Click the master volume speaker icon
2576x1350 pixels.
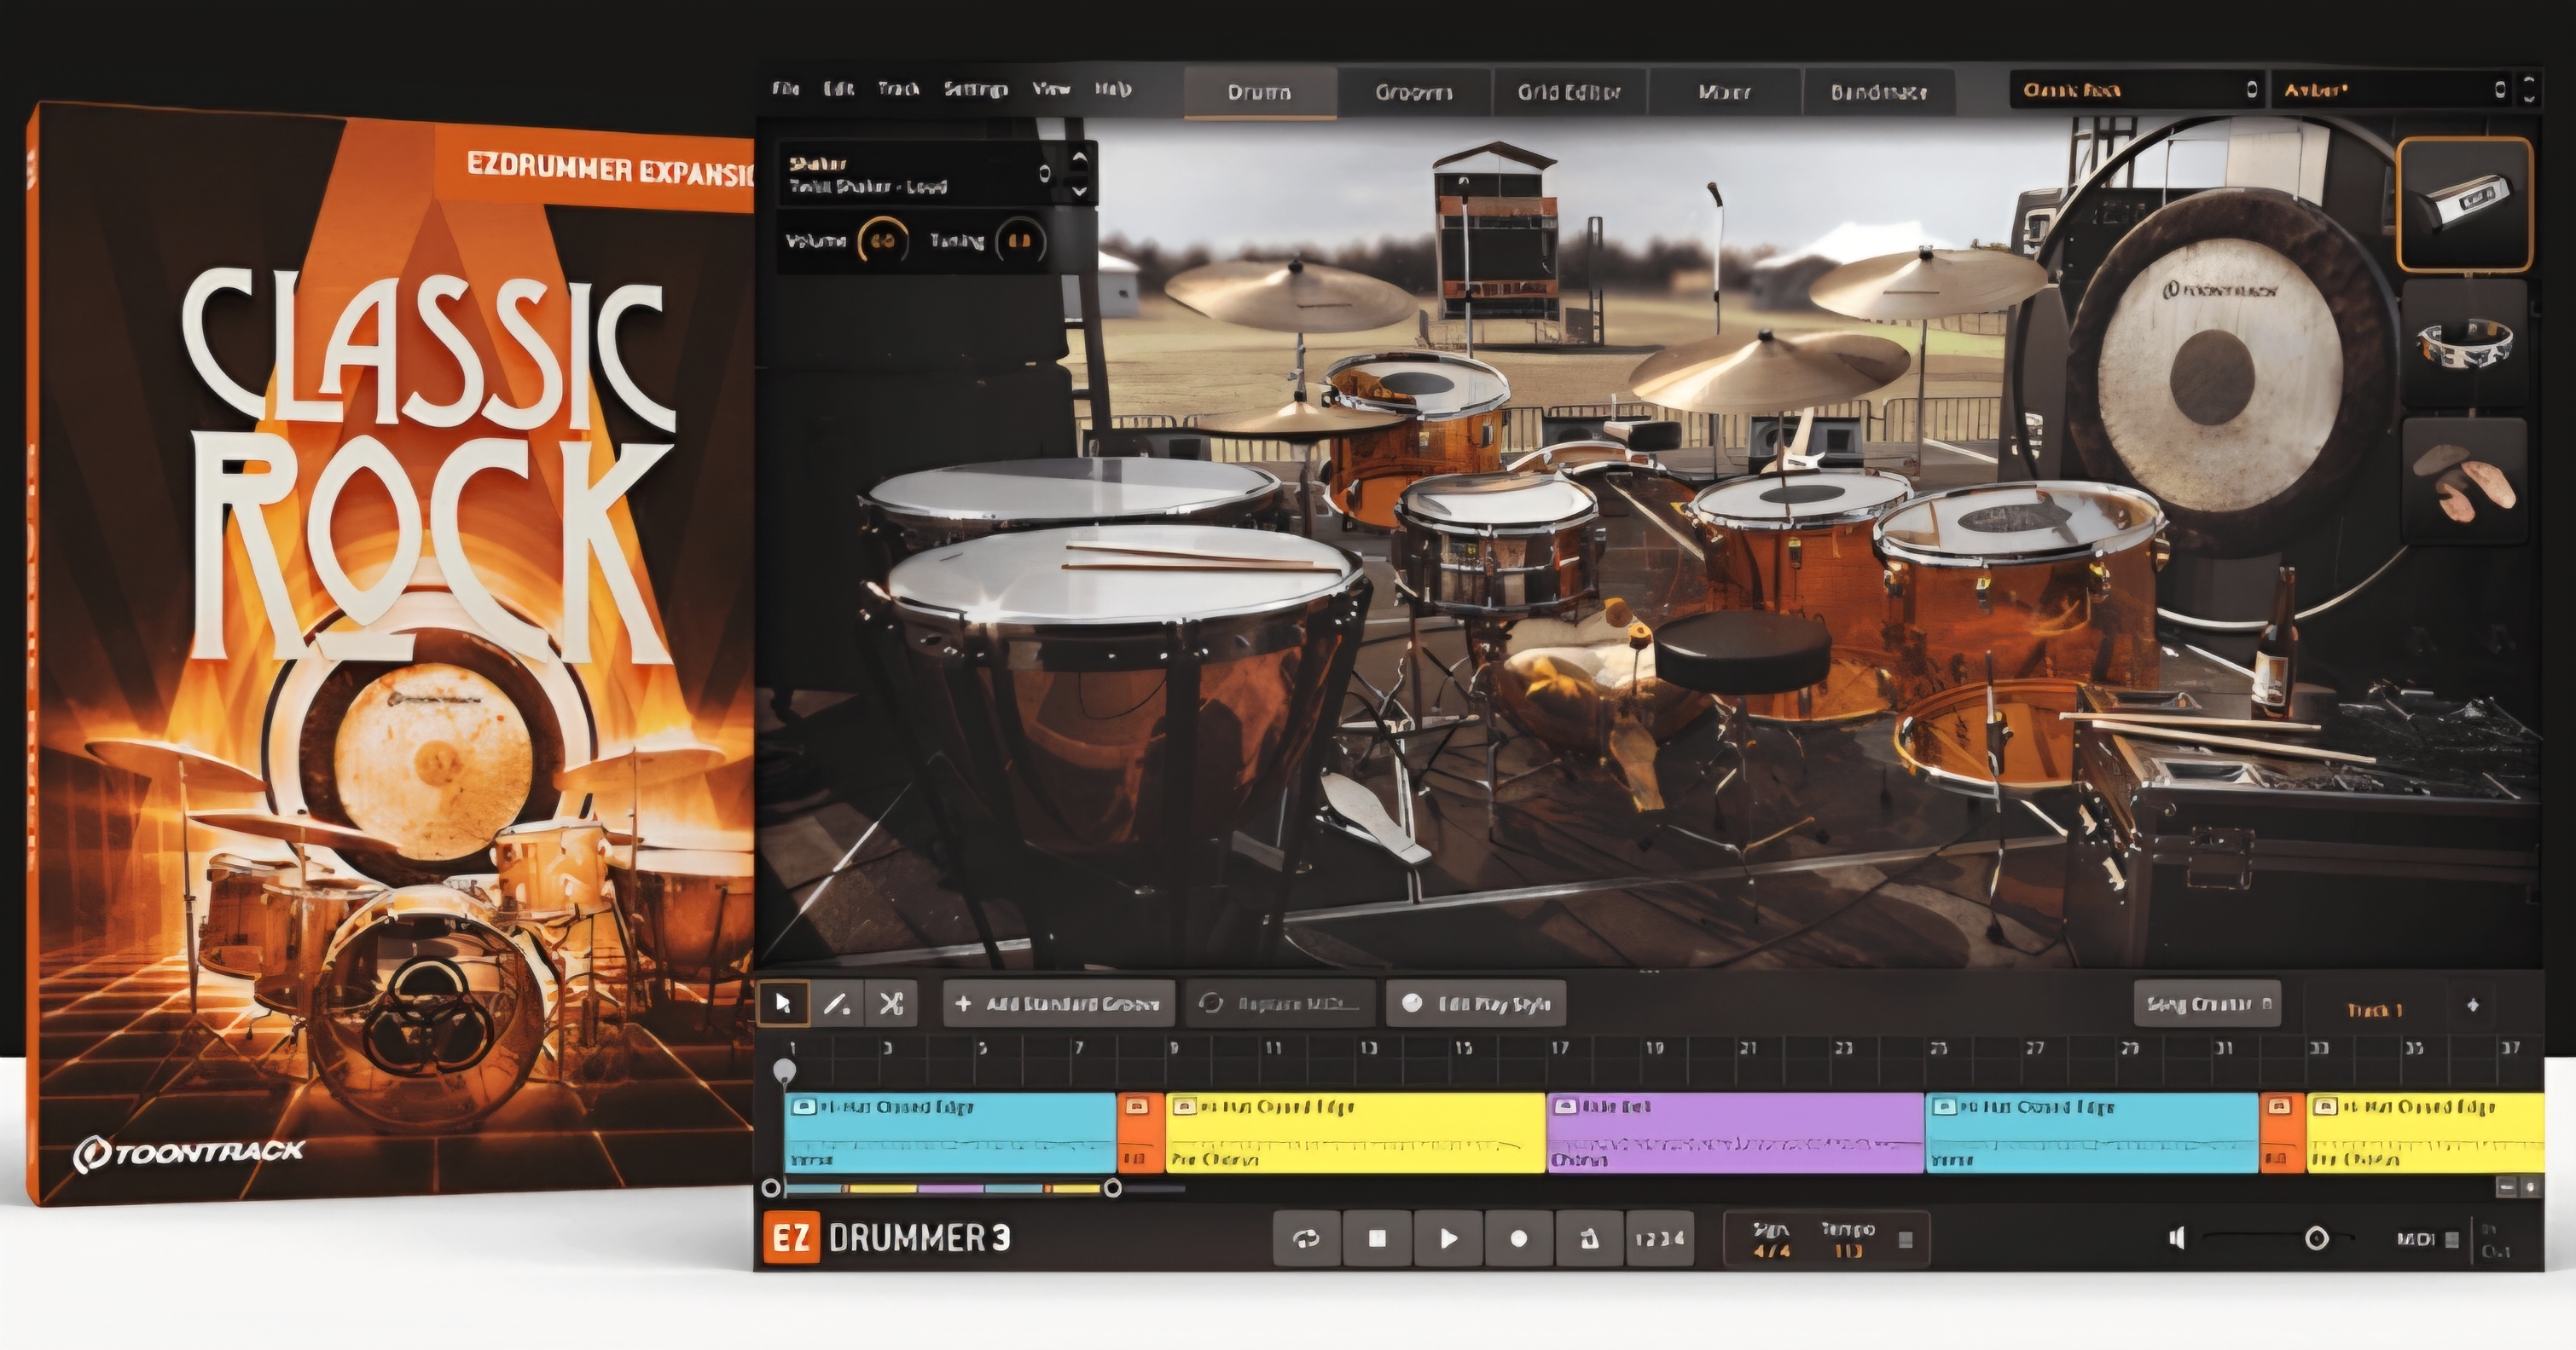[2176, 1238]
